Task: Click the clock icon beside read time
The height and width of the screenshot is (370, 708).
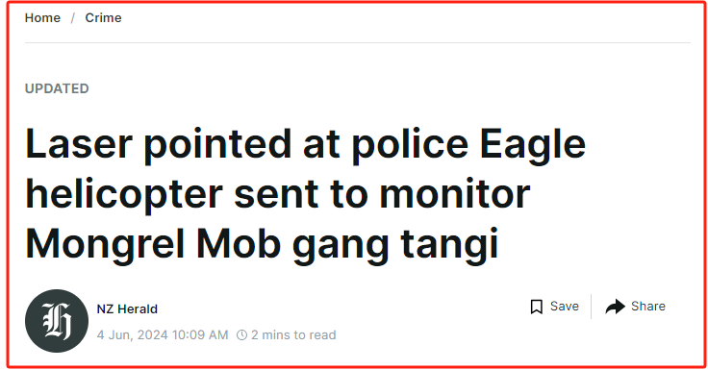Action: click(x=242, y=334)
